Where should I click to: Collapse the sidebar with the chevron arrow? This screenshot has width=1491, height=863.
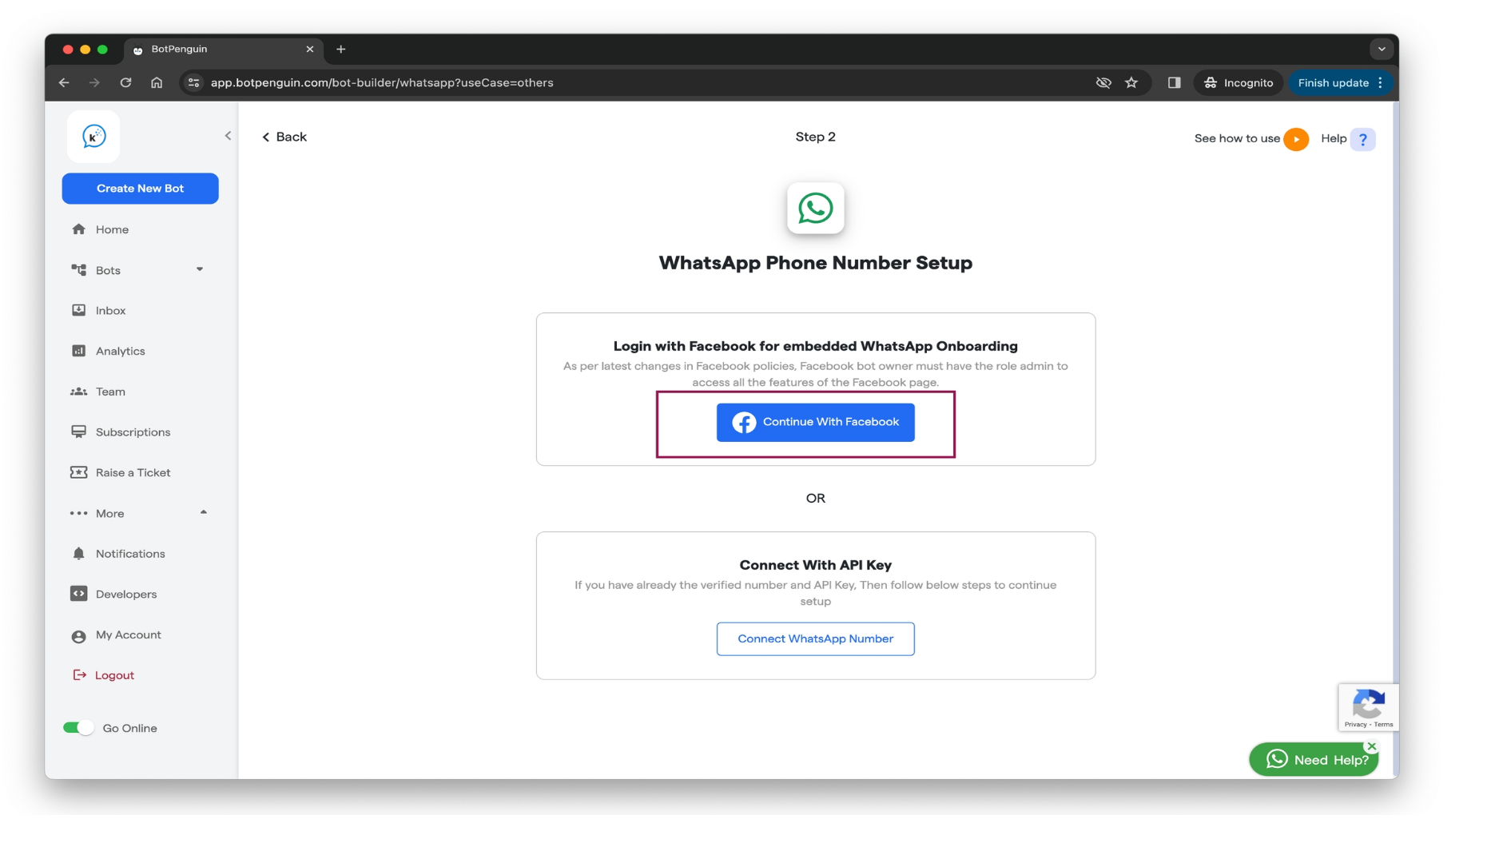[x=228, y=136]
